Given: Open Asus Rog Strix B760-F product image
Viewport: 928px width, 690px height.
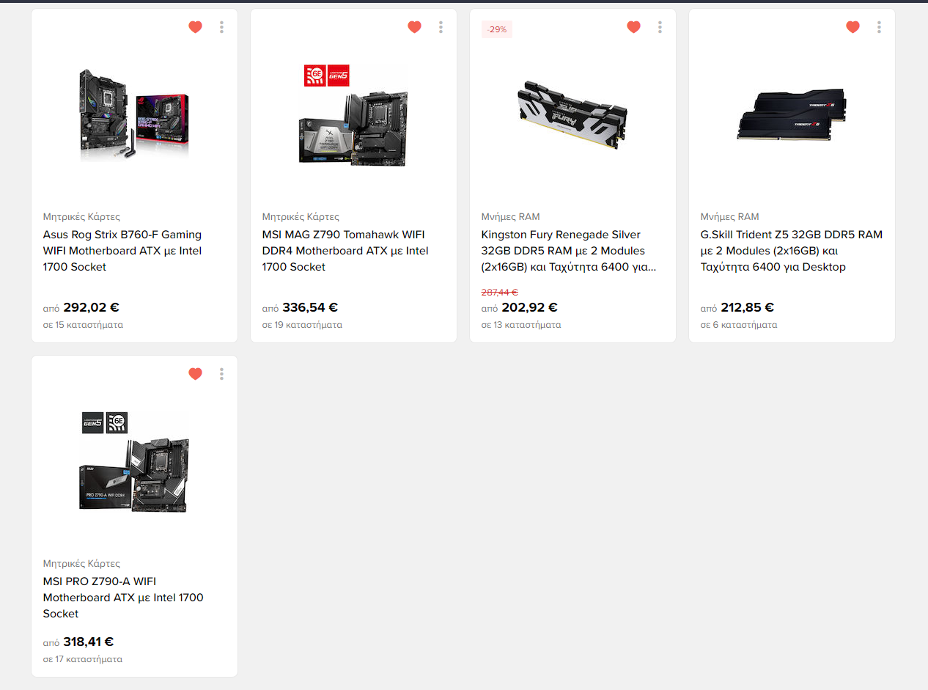Looking at the screenshot, I should tap(134, 114).
